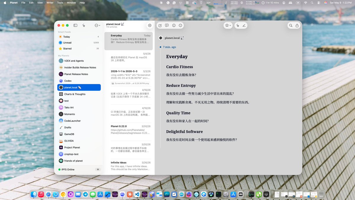The height and width of the screenshot is (200, 355).
Task: Open friends of planet in sidebar
Action: pyautogui.click(x=79, y=161)
